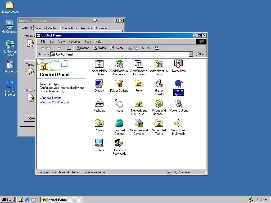Select Users and Passwords icon
This screenshot has height=203, width=271.
(x=119, y=147)
